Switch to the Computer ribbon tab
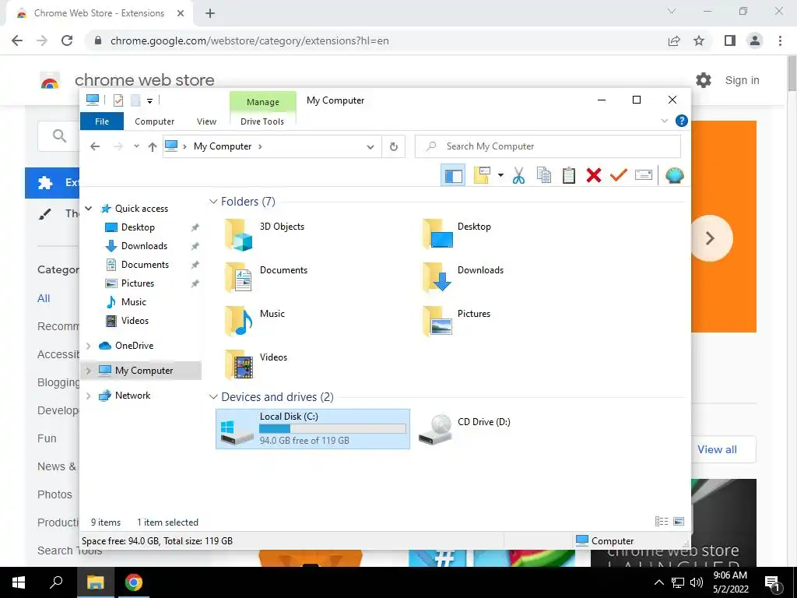Image resolution: width=797 pixels, height=598 pixels. pyautogui.click(x=155, y=121)
